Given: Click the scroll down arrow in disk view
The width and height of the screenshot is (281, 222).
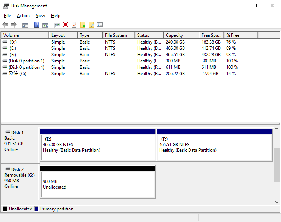Looking at the screenshot, I should 277,202.
